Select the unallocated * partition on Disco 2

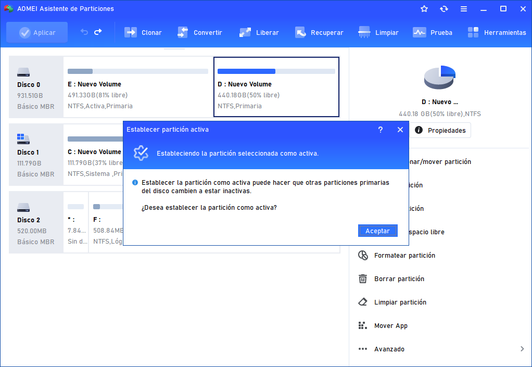[x=76, y=222]
